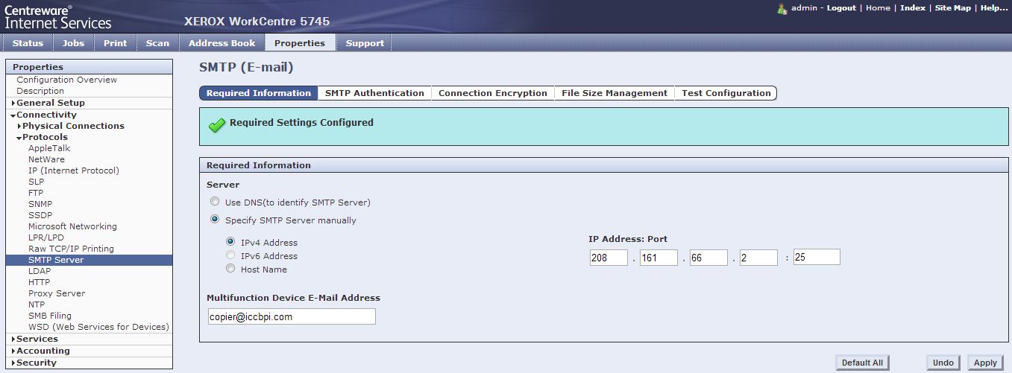This screenshot has height=373, width=1012.
Task: Click the first IP octet field 208
Action: pos(608,257)
